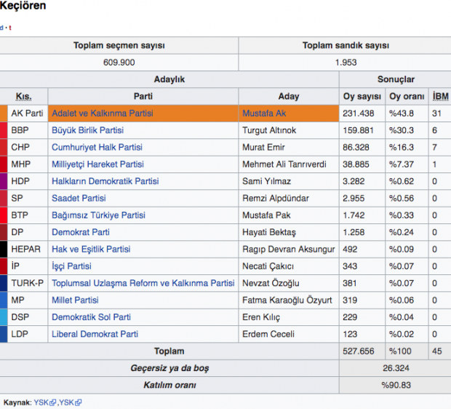The image size is (451, 409).
Task: Click the black HEPAR color swatch
Action: point(4,249)
